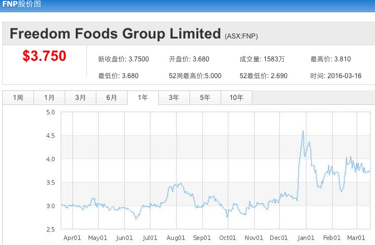Click the price spike peak near 4.5
The width and height of the screenshot is (375, 245).
click(303, 132)
